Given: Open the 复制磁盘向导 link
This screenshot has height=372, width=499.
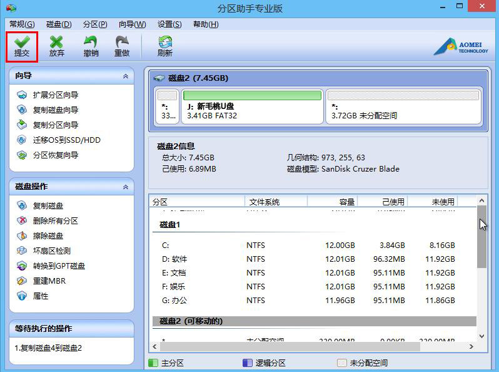Looking at the screenshot, I should (56, 110).
